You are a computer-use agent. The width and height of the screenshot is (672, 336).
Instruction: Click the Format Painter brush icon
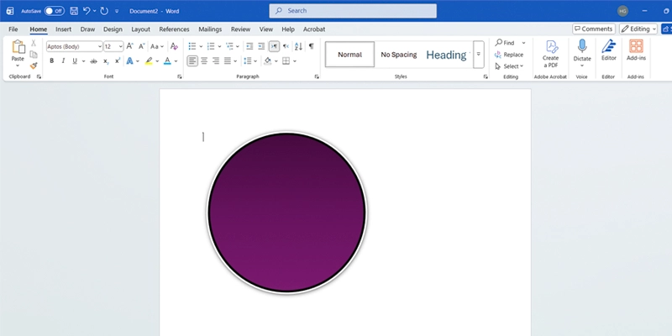(x=34, y=66)
